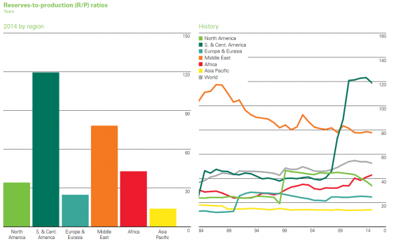The width and height of the screenshot is (401, 245).
Task: Click the 40 value on history chart axis
Action: pyautogui.click(x=384, y=182)
